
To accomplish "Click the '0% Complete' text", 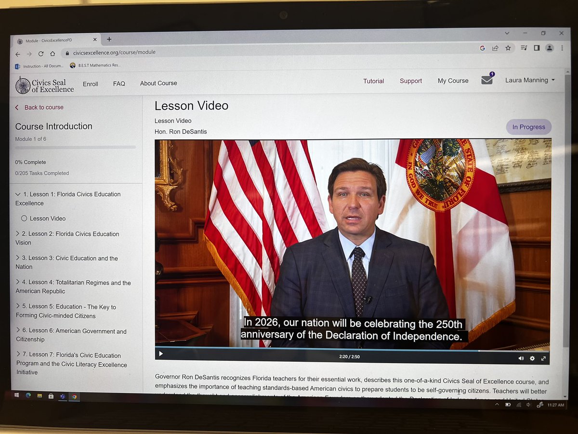I will click(x=30, y=163).
